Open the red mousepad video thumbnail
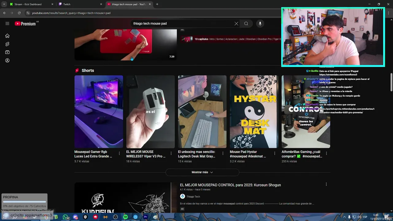The width and height of the screenshot is (393, 221). (x=126, y=45)
